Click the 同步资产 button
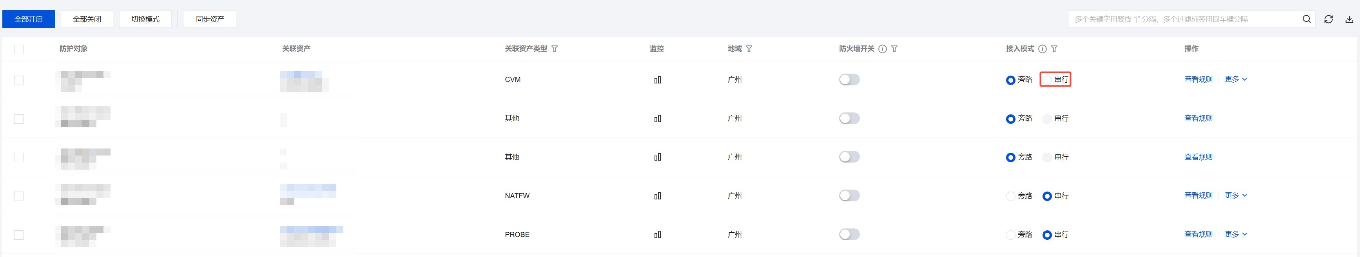The image size is (1360, 257). [210, 19]
